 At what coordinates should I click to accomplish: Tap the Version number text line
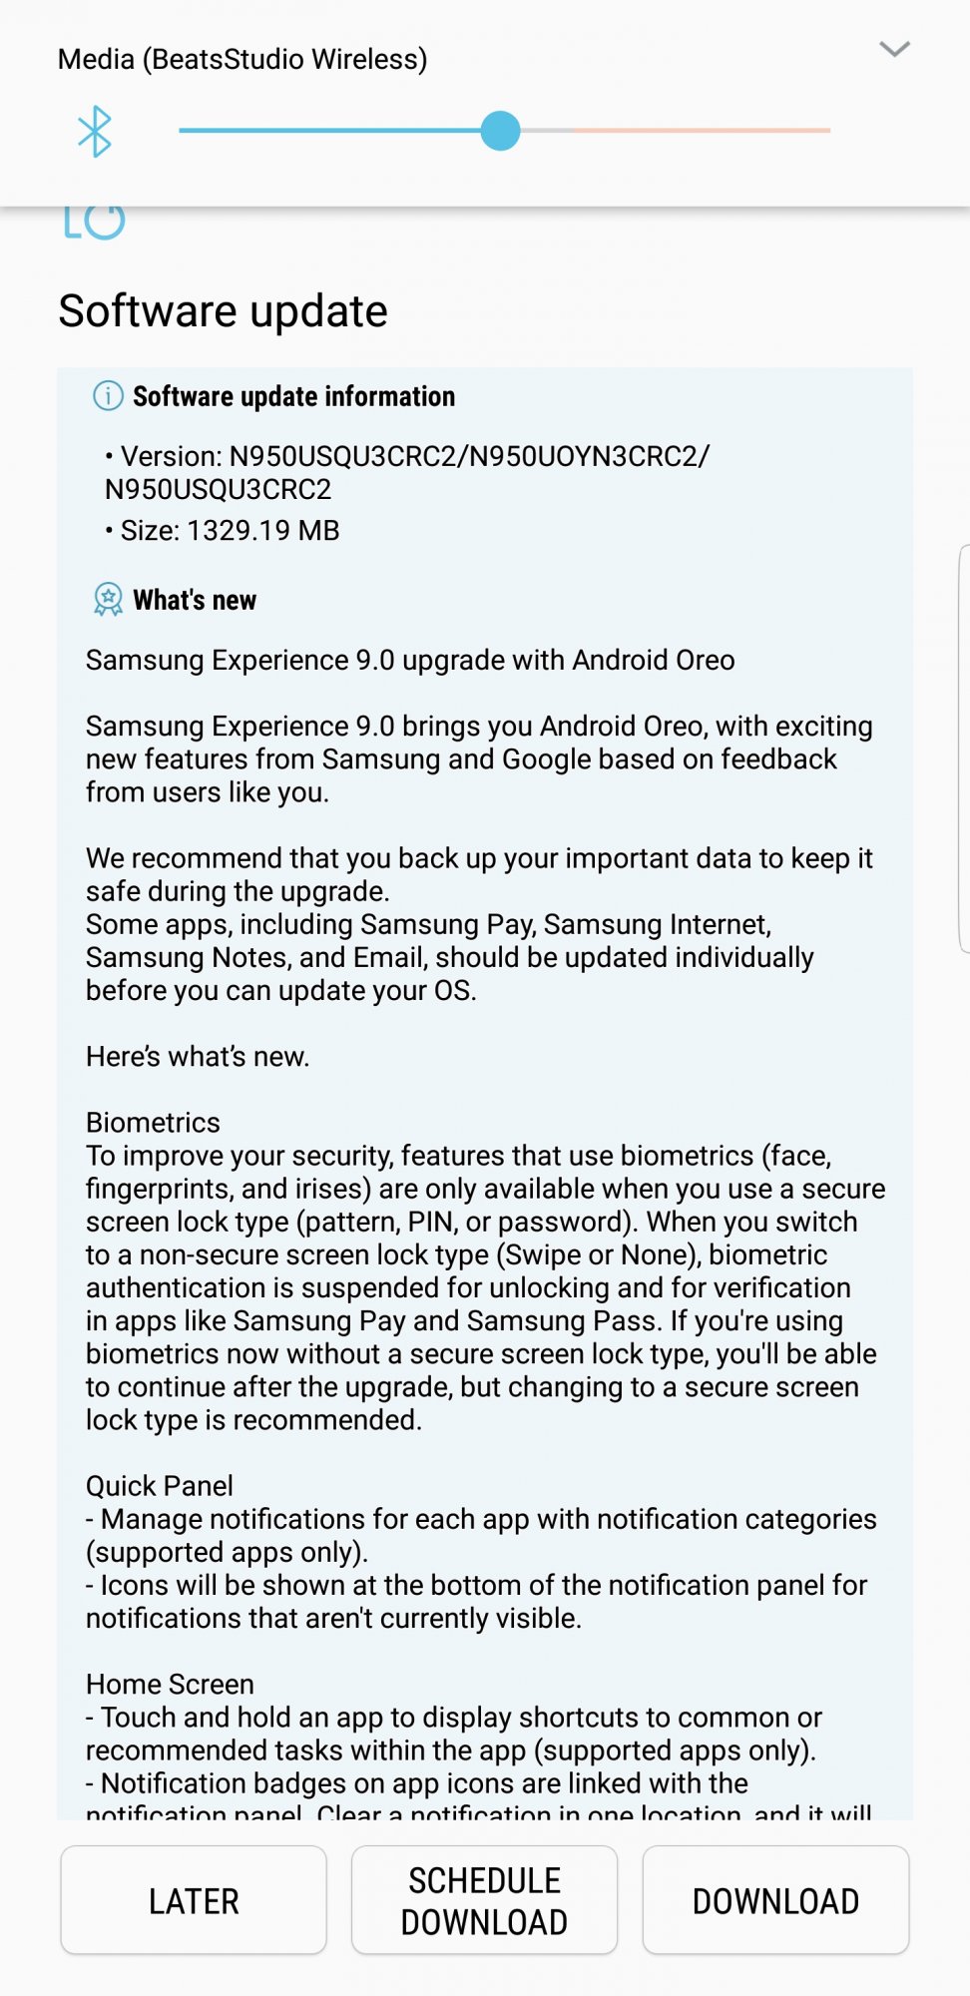[407, 473]
